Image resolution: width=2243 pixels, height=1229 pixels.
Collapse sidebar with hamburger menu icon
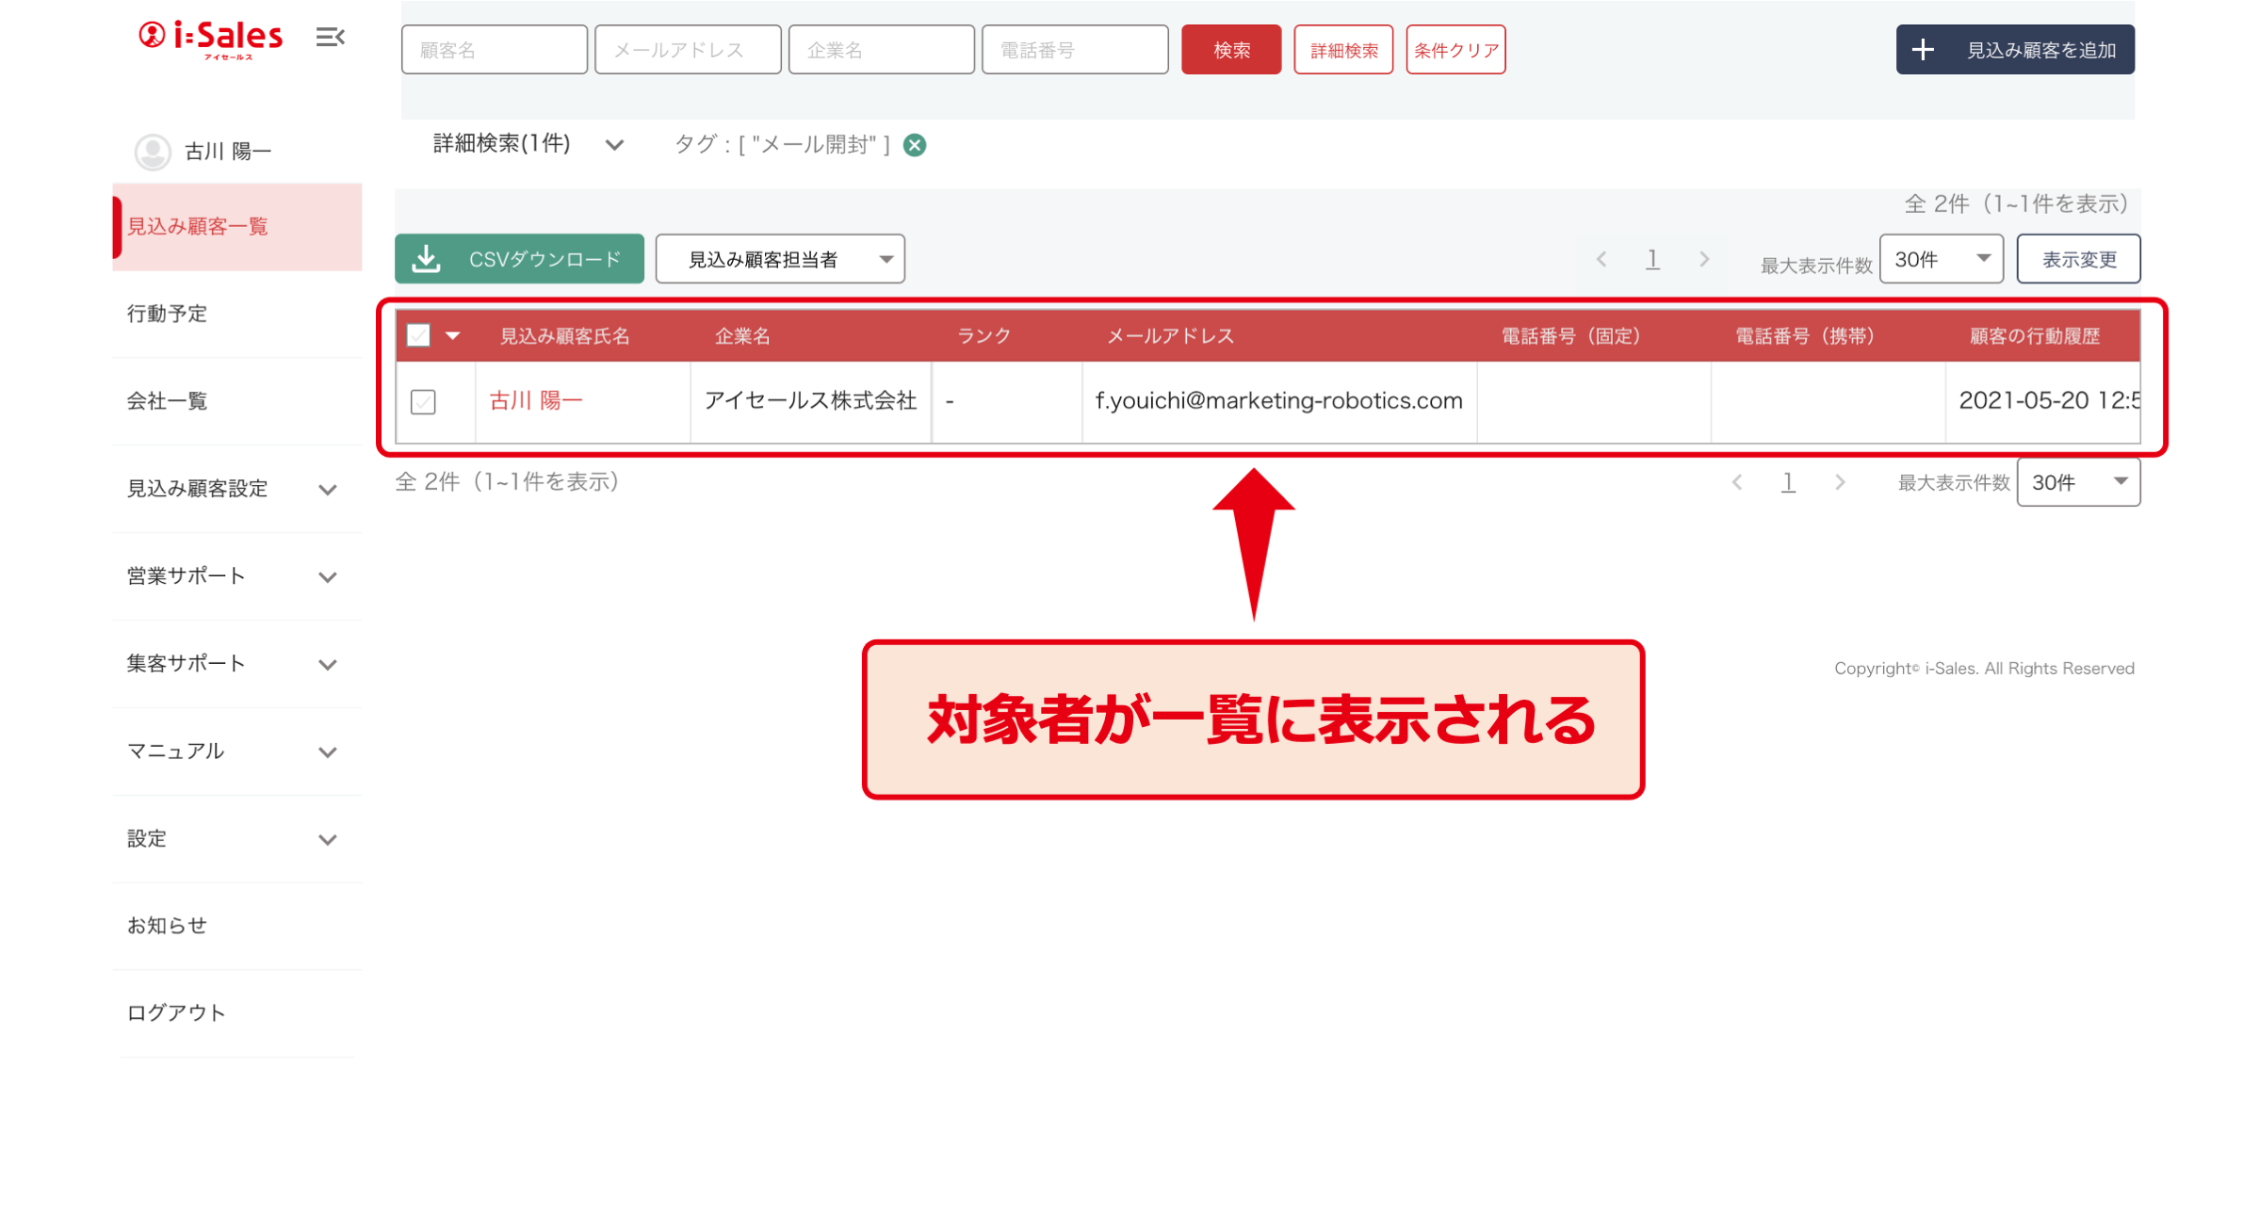(329, 38)
